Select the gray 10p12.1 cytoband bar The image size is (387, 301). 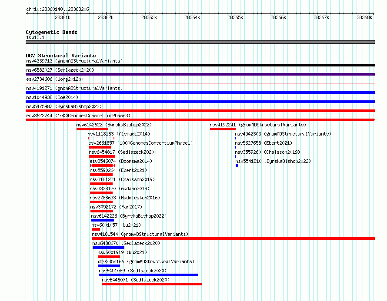[200, 42]
